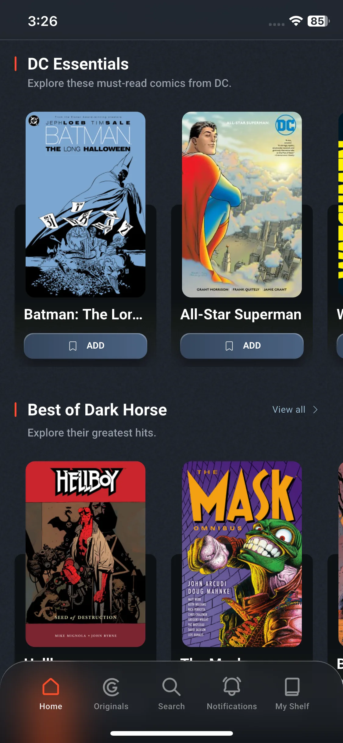Open Batman: The Long Halloween cover
The height and width of the screenshot is (743, 343).
(86, 205)
